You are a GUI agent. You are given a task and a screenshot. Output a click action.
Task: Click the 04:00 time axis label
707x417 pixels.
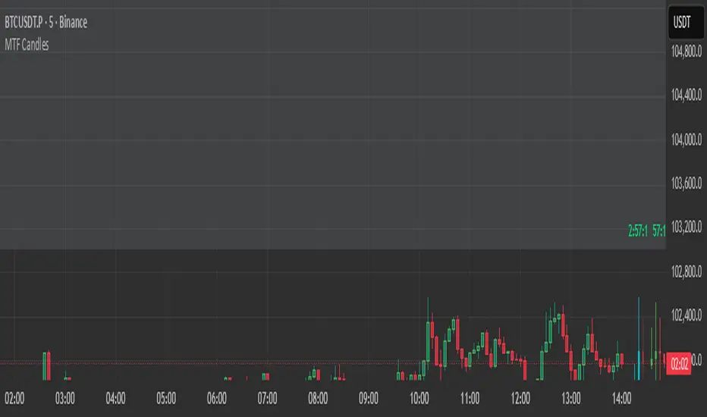pos(115,399)
